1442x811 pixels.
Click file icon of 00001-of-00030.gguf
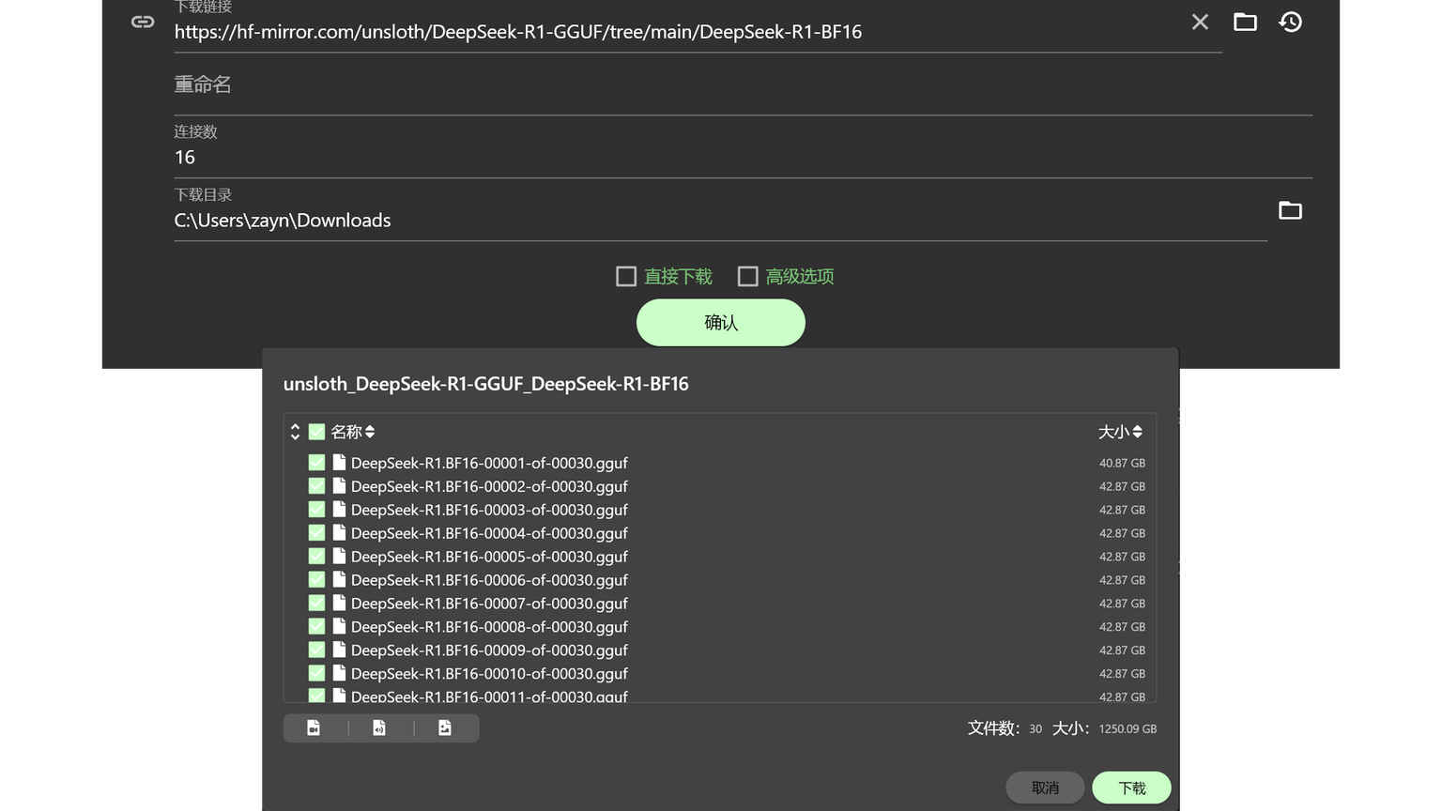(339, 463)
